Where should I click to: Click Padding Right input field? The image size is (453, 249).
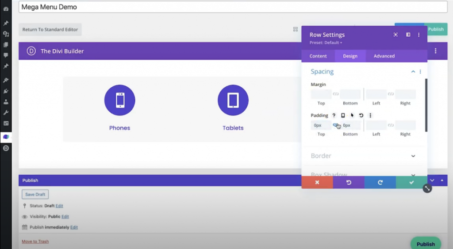(405, 125)
